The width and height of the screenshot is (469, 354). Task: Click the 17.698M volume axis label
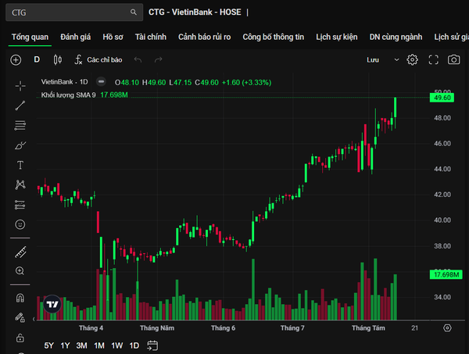(x=446, y=274)
